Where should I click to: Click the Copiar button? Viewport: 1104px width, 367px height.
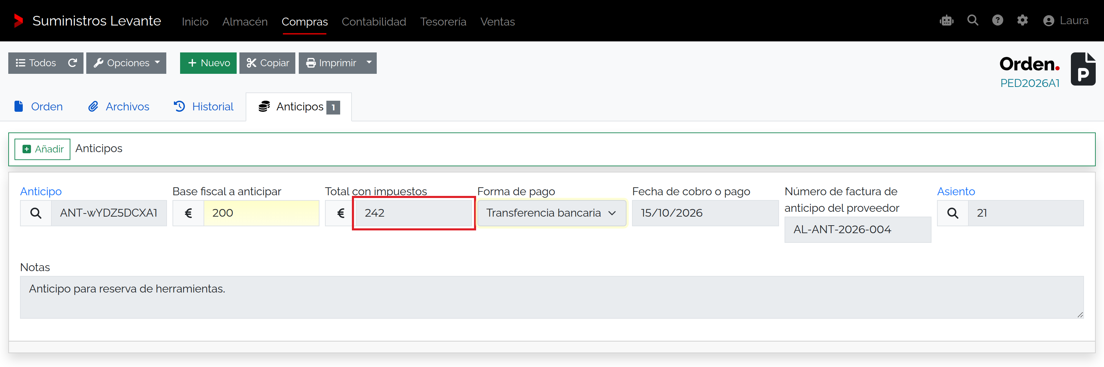pos(267,63)
